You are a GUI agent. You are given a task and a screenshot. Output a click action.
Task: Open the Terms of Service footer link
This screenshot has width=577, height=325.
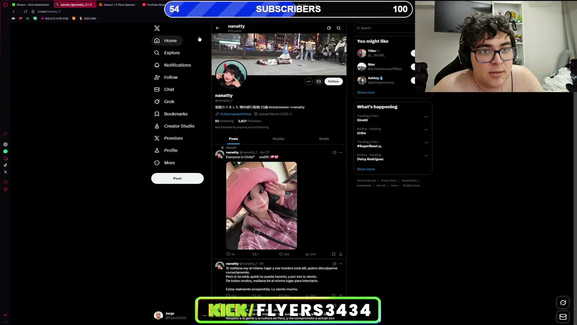point(366,181)
